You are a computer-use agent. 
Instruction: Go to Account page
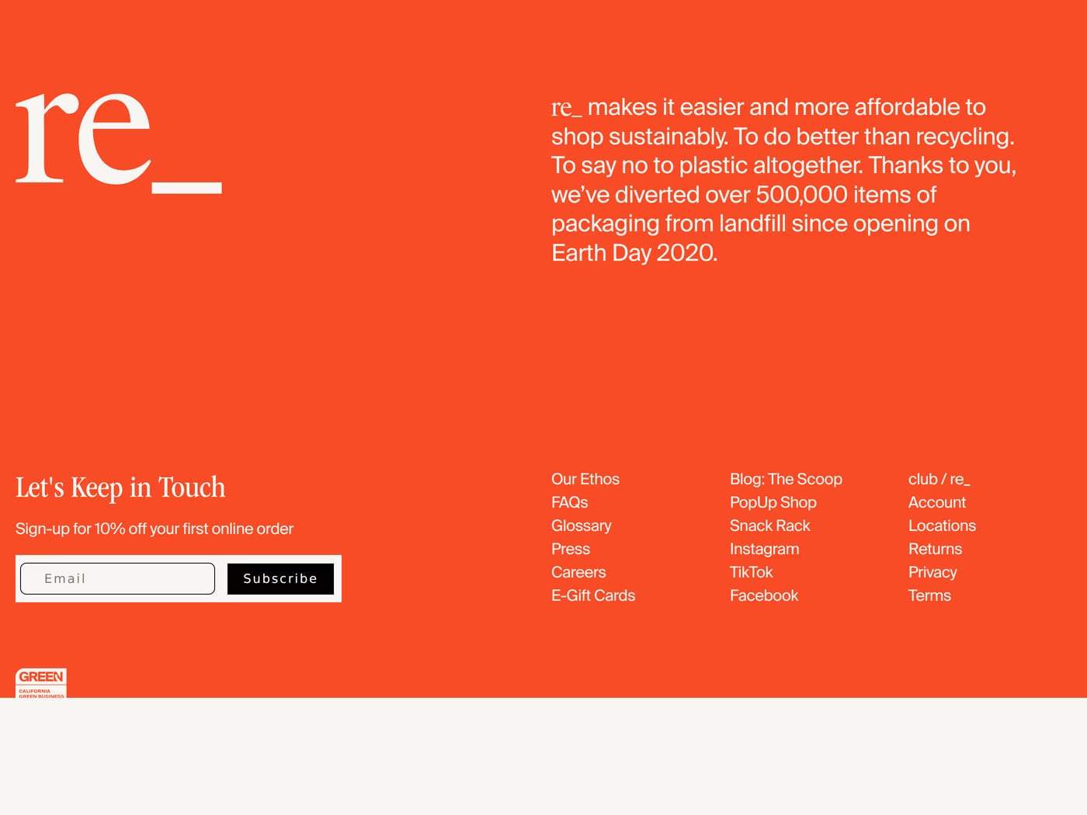[937, 502]
